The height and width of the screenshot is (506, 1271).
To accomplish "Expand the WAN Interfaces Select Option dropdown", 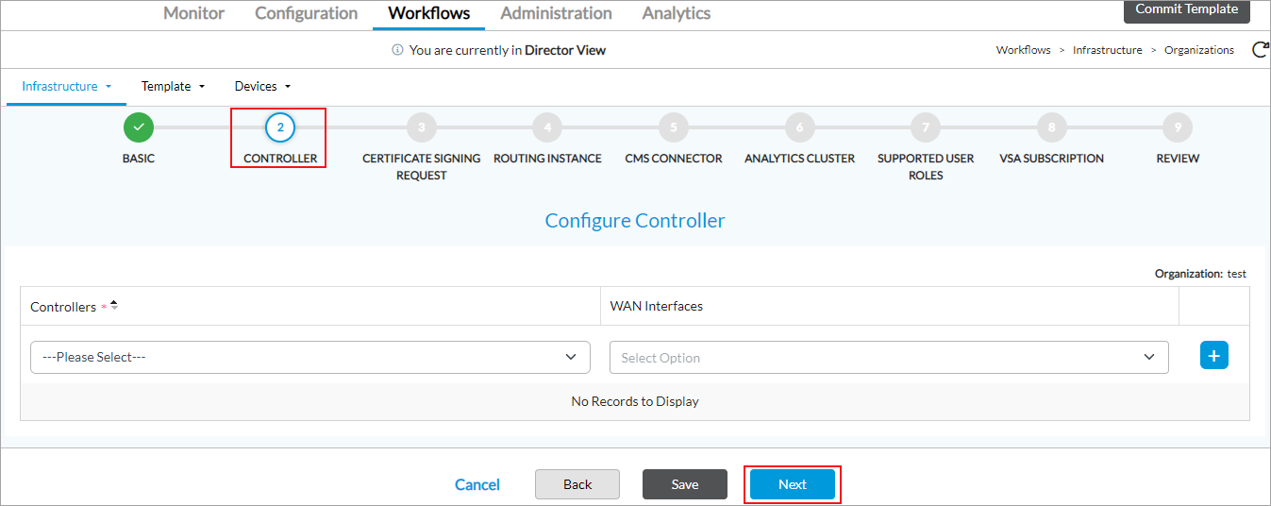I will click(x=888, y=357).
